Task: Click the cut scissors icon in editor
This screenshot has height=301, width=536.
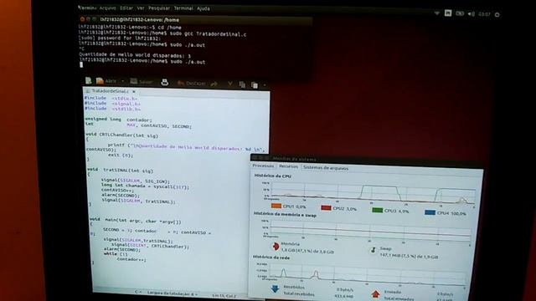Action: click(230, 84)
